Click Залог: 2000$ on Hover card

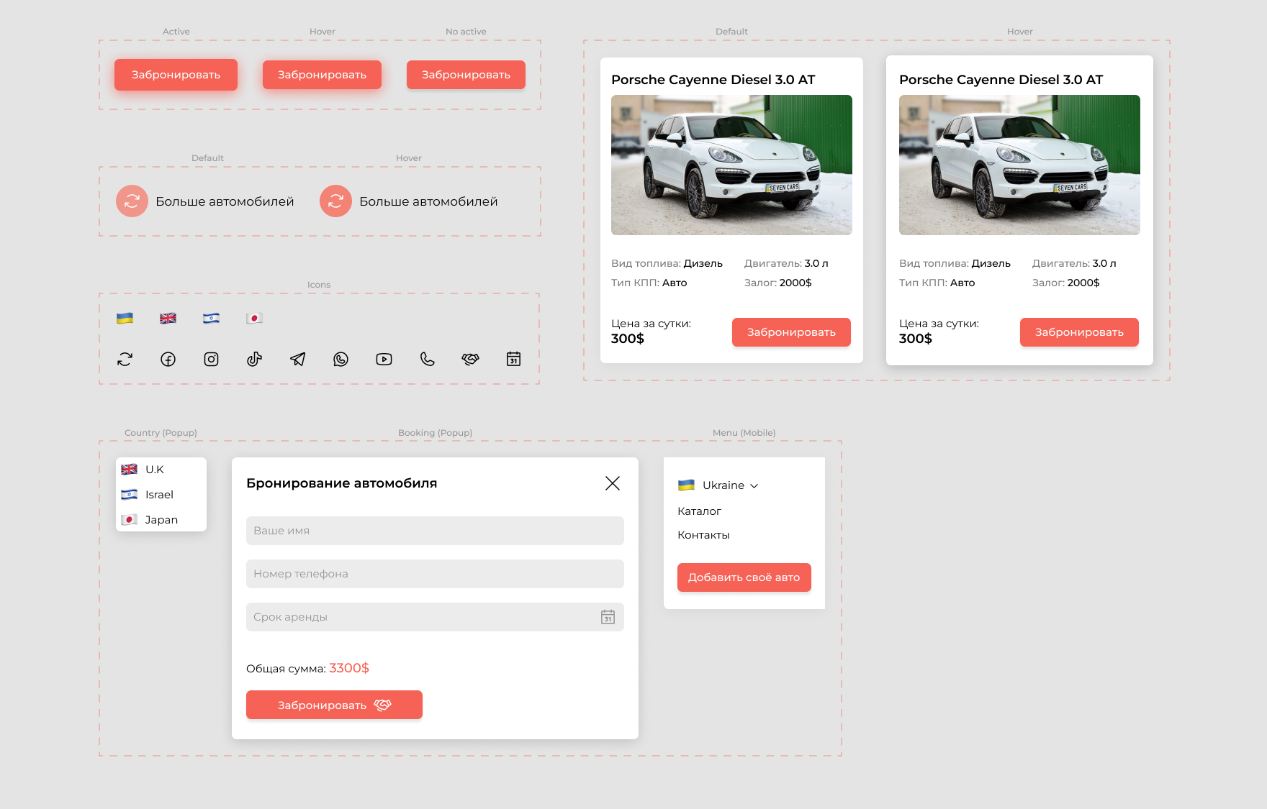pos(1066,283)
